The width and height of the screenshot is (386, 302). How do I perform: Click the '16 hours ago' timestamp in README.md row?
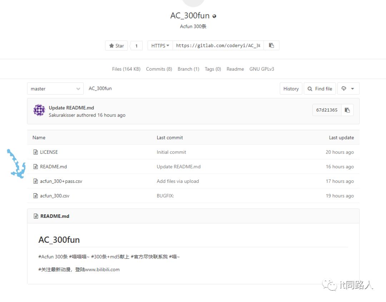tap(340, 167)
